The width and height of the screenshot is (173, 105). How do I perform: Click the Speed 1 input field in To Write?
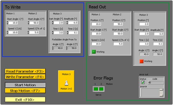(x=13, y=33)
